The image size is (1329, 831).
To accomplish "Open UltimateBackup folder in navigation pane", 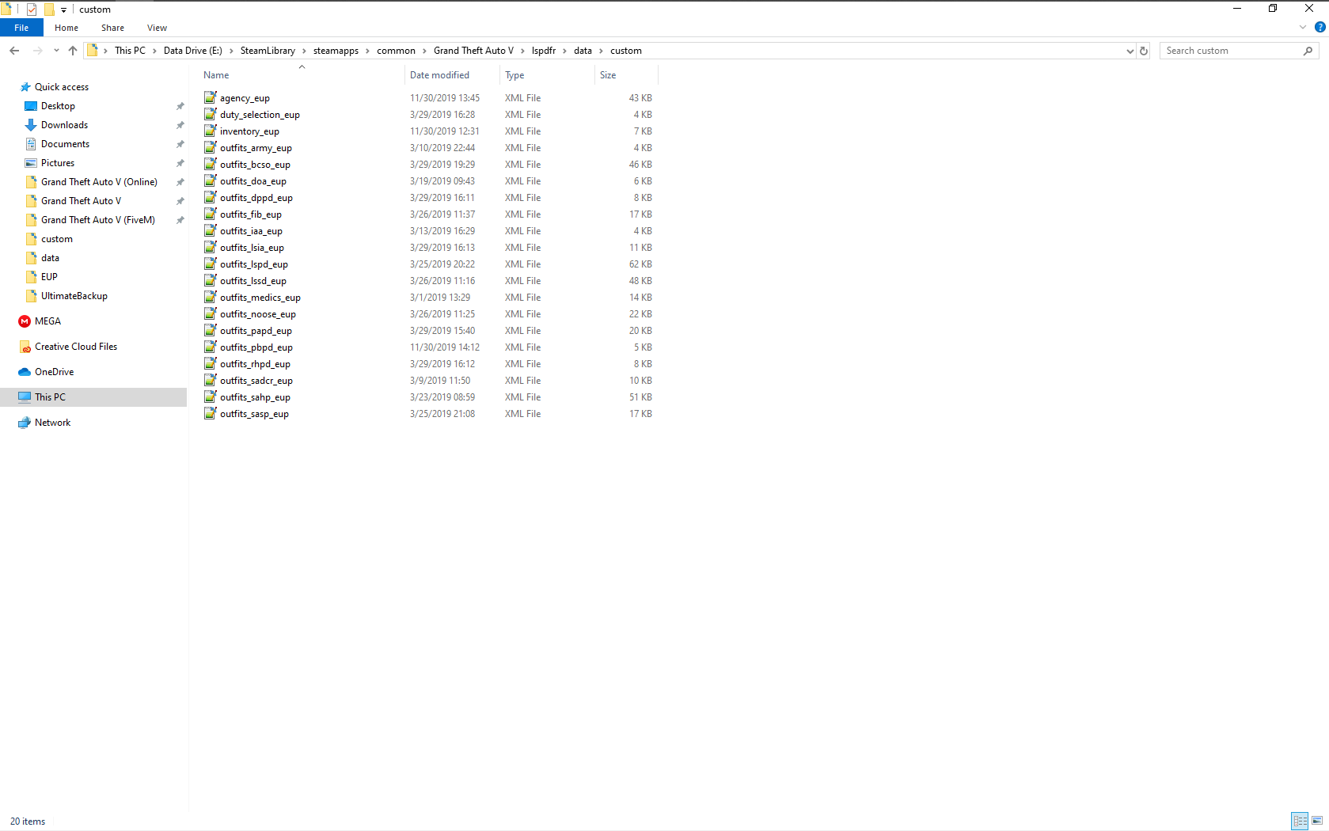I will tap(74, 296).
